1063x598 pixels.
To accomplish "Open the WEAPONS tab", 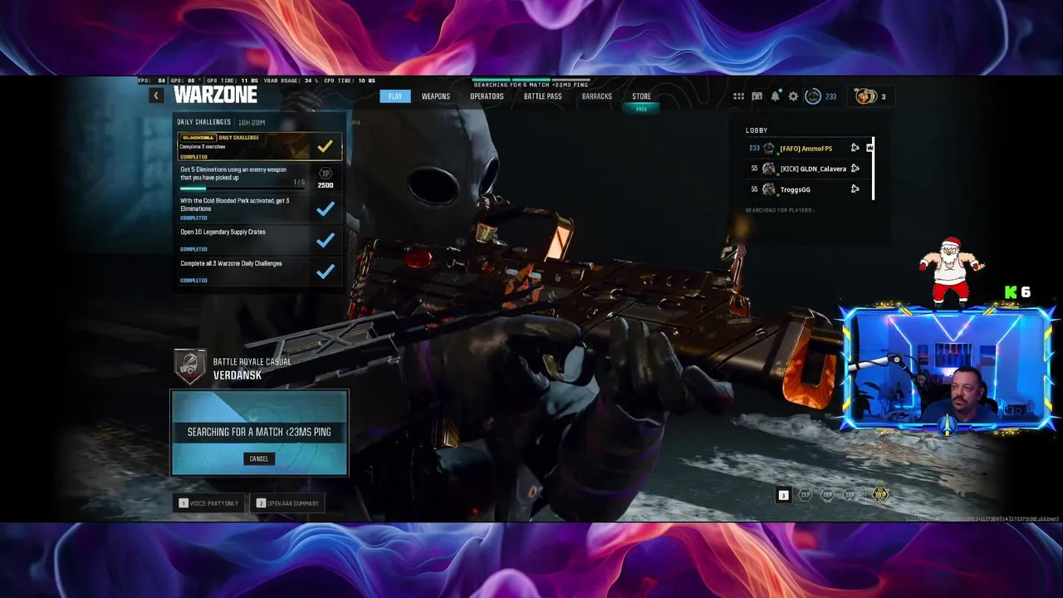I will coord(436,96).
